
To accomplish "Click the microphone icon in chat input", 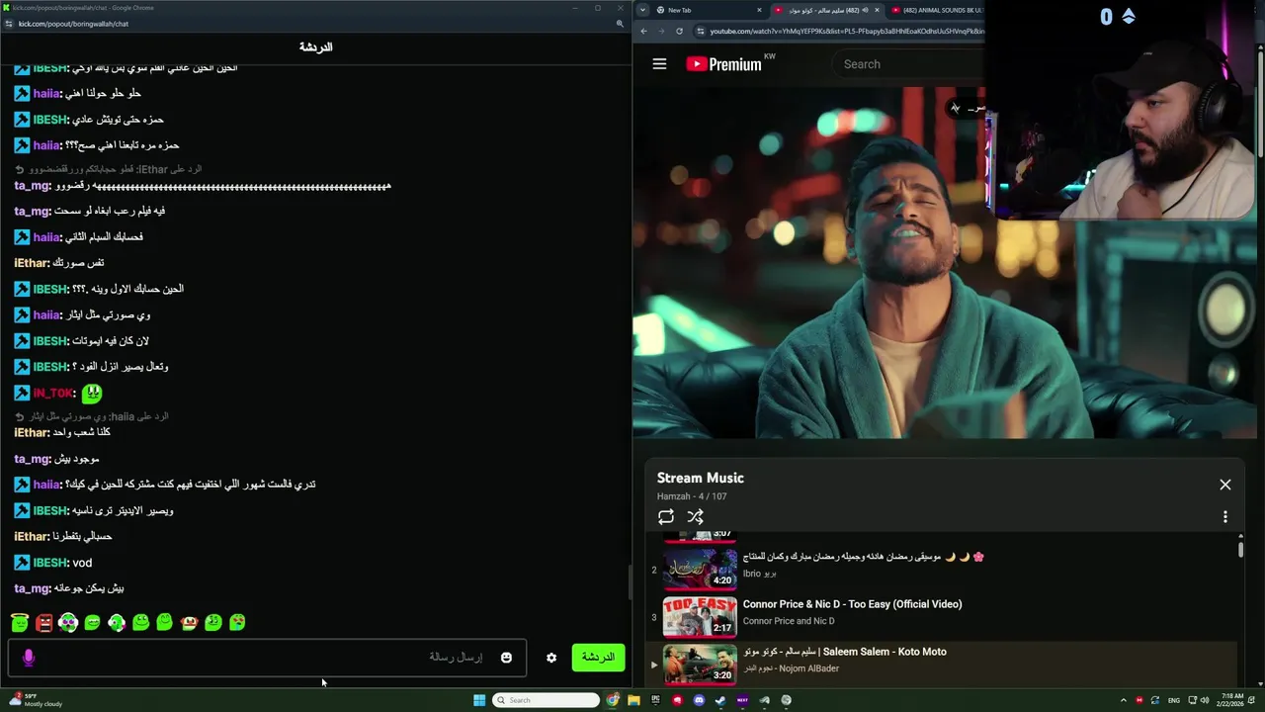I will (x=29, y=657).
